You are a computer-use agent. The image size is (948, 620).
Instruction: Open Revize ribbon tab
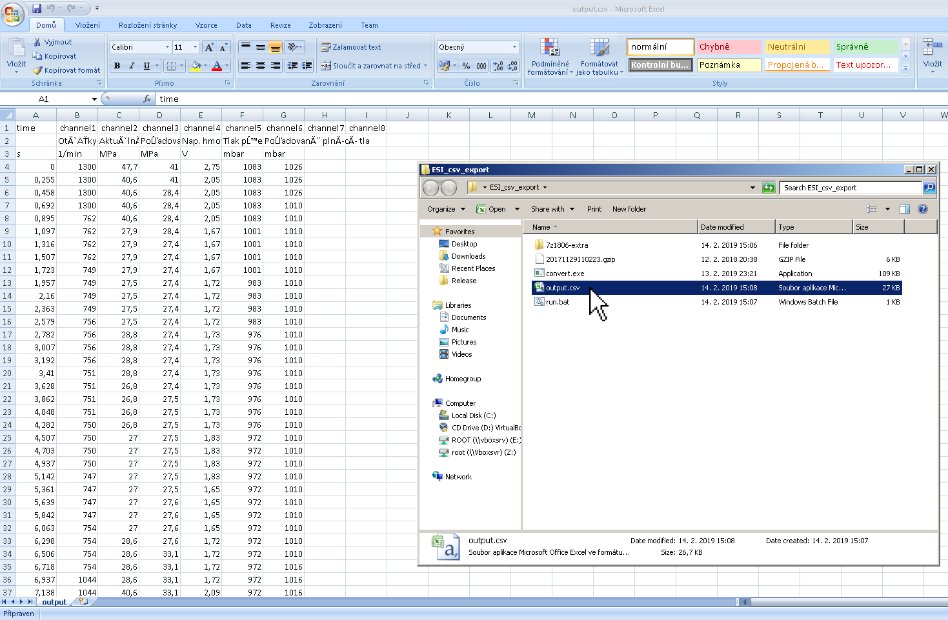[x=280, y=25]
